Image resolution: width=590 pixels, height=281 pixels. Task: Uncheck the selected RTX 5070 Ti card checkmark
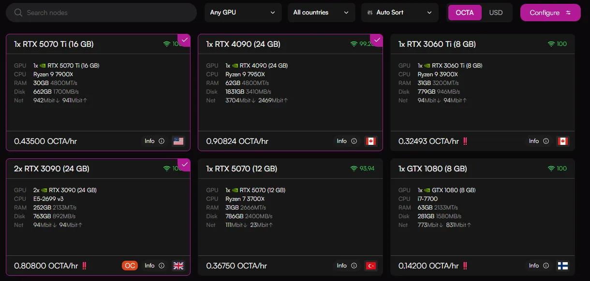coord(185,40)
